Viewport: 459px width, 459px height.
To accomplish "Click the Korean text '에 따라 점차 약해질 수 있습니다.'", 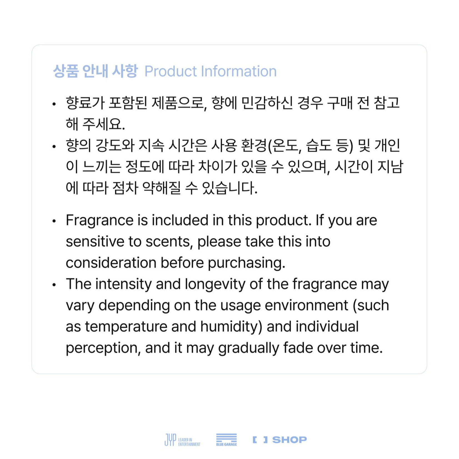I will click(x=161, y=188).
